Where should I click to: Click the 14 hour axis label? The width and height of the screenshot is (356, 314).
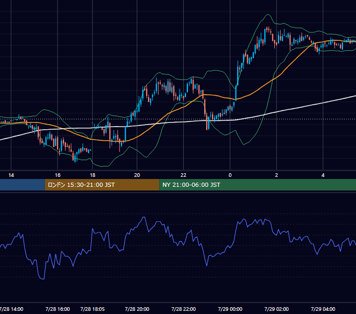pos(11,175)
